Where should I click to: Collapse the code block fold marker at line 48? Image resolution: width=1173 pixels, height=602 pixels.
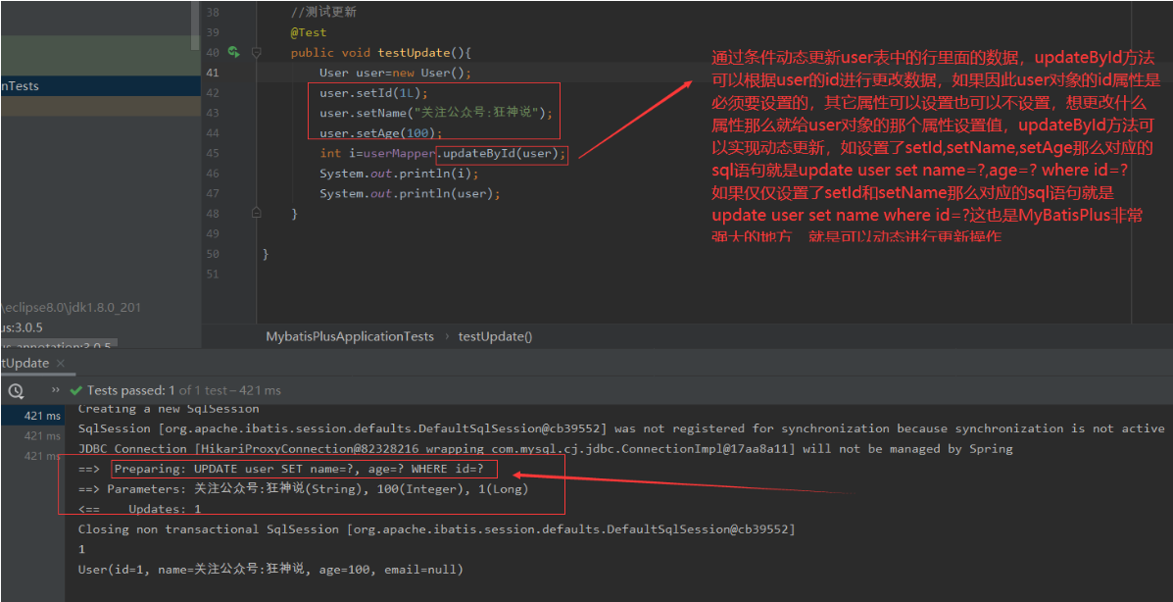256,213
